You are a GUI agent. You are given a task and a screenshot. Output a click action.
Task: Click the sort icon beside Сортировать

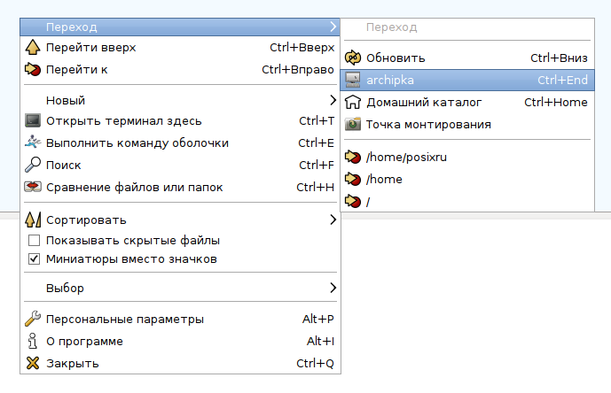point(33,220)
